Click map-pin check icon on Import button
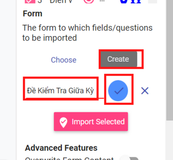Screen dimensions: 173x160 coord(64,122)
